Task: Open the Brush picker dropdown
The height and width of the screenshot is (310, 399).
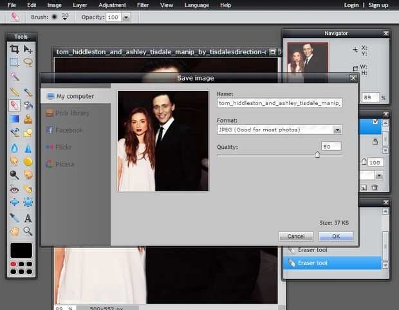Action: coord(65,17)
